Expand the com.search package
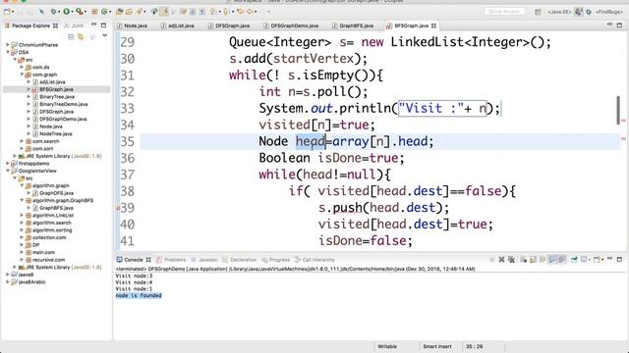Image resolution: width=629 pixels, height=353 pixels. click(x=22, y=141)
